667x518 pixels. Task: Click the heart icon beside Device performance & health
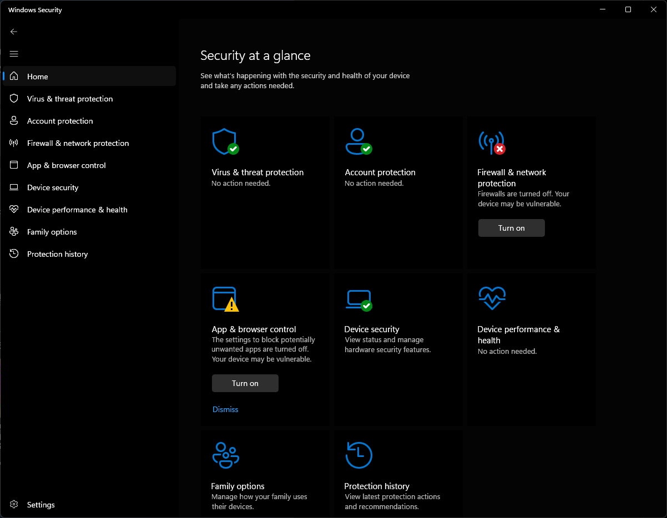tap(14, 210)
